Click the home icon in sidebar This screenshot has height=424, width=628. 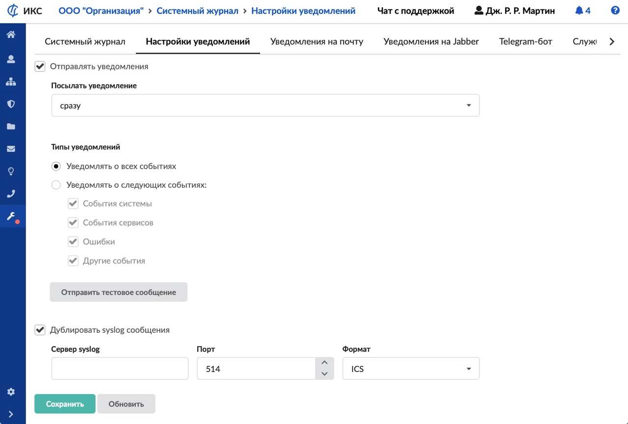coord(11,34)
